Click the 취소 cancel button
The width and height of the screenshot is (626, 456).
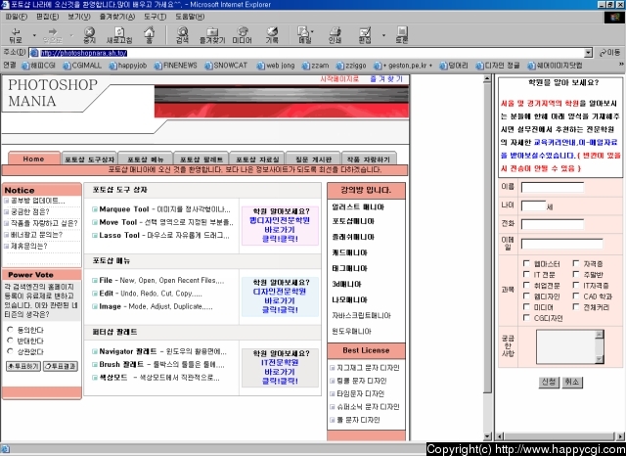(x=572, y=382)
